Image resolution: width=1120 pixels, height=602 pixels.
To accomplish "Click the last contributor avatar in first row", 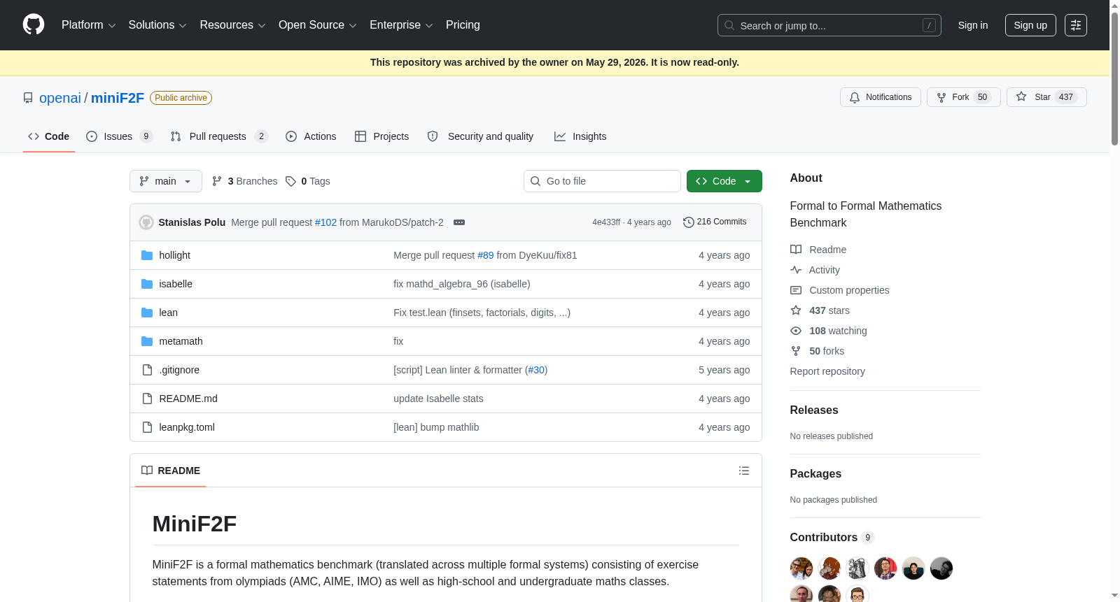I will click(x=941, y=568).
